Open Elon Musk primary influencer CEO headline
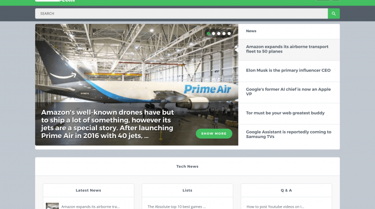The width and height of the screenshot is (375, 209). [x=289, y=70]
